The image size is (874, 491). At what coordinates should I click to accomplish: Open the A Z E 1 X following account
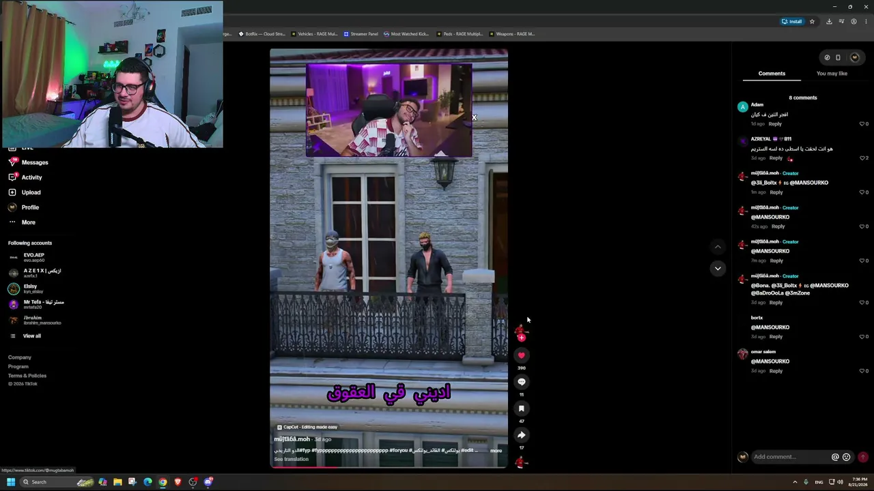(35, 273)
